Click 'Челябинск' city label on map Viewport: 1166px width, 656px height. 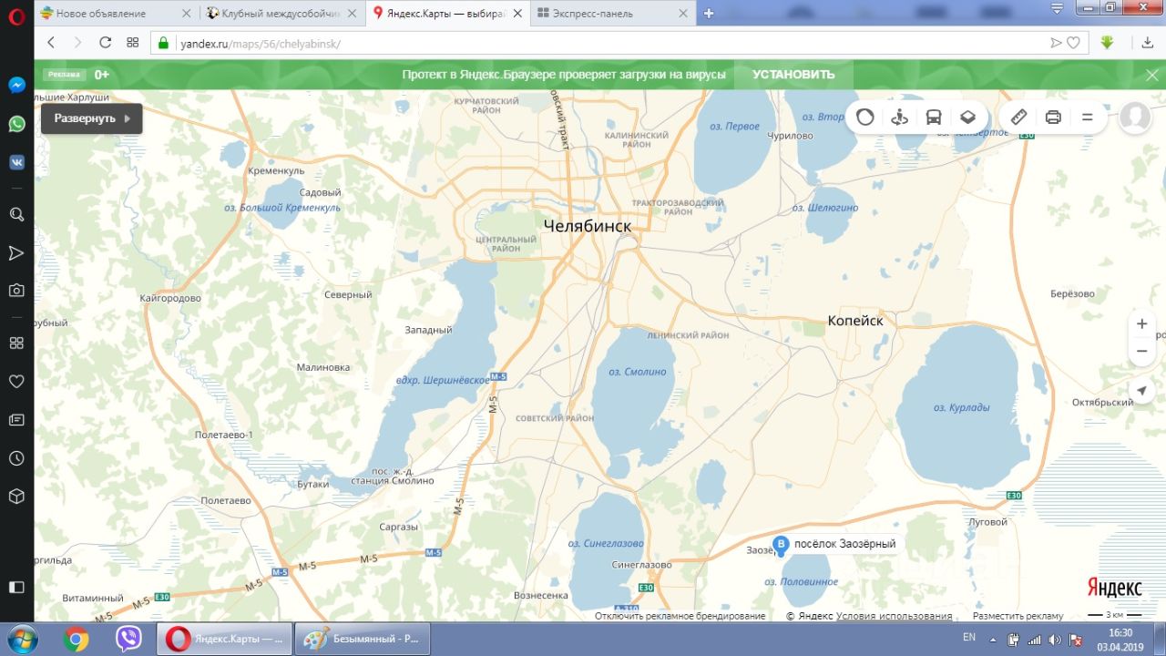point(587,226)
